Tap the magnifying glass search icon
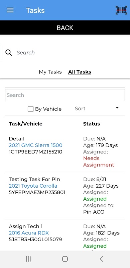 coord(9,53)
